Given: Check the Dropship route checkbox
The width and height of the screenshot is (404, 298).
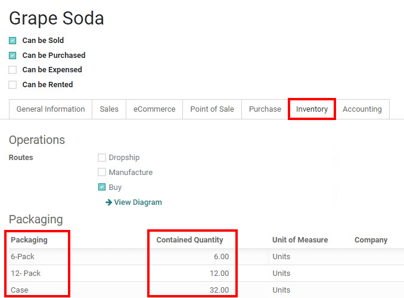Looking at the screenshot, I should [102, 158].
